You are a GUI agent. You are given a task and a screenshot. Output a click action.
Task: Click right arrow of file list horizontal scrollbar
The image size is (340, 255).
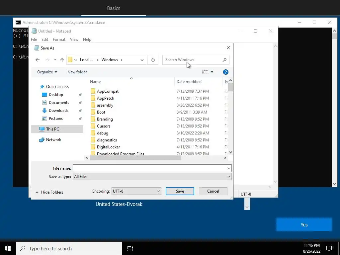(225, 158)
